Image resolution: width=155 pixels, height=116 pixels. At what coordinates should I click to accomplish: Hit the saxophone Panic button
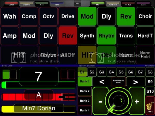150,106
